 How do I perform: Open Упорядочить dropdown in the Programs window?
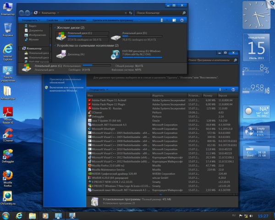click(x=98, y=89)
